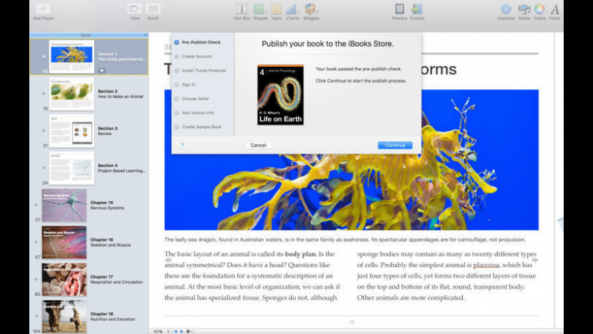This screenshot has width=593, height=334.
Task: Click the Life on Earth book cover
Action: pyautogui.click(x=281, y=95)
